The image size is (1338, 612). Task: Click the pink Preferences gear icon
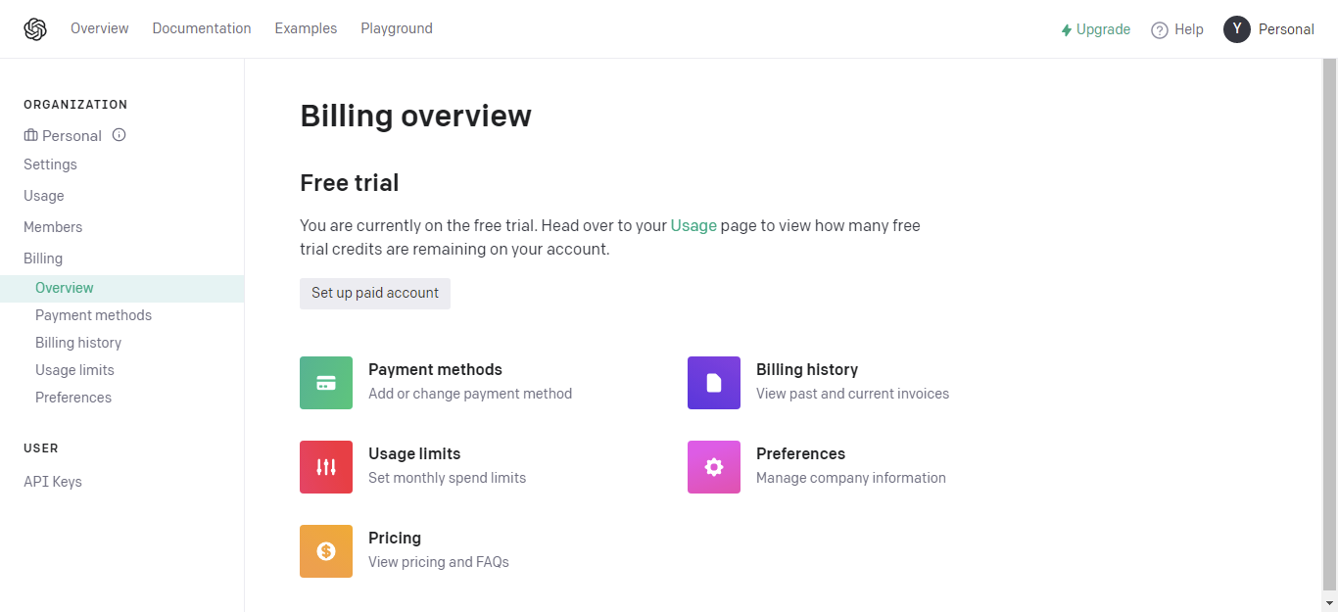pos(714,467)
